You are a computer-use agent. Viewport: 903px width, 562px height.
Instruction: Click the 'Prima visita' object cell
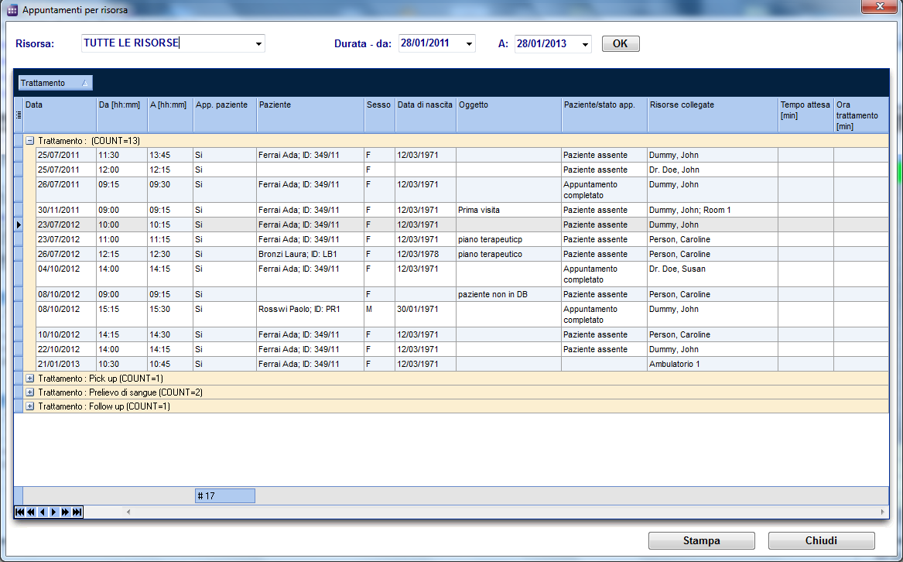[x=509, y=211]
